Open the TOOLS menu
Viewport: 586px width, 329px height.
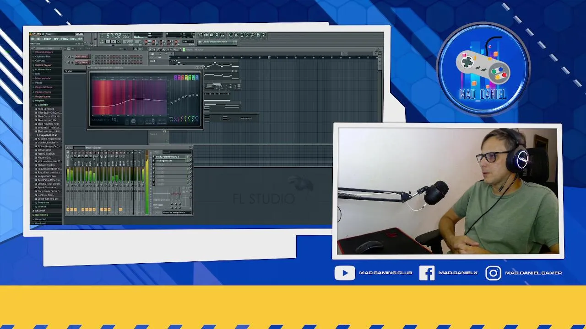tap(73, 39)
